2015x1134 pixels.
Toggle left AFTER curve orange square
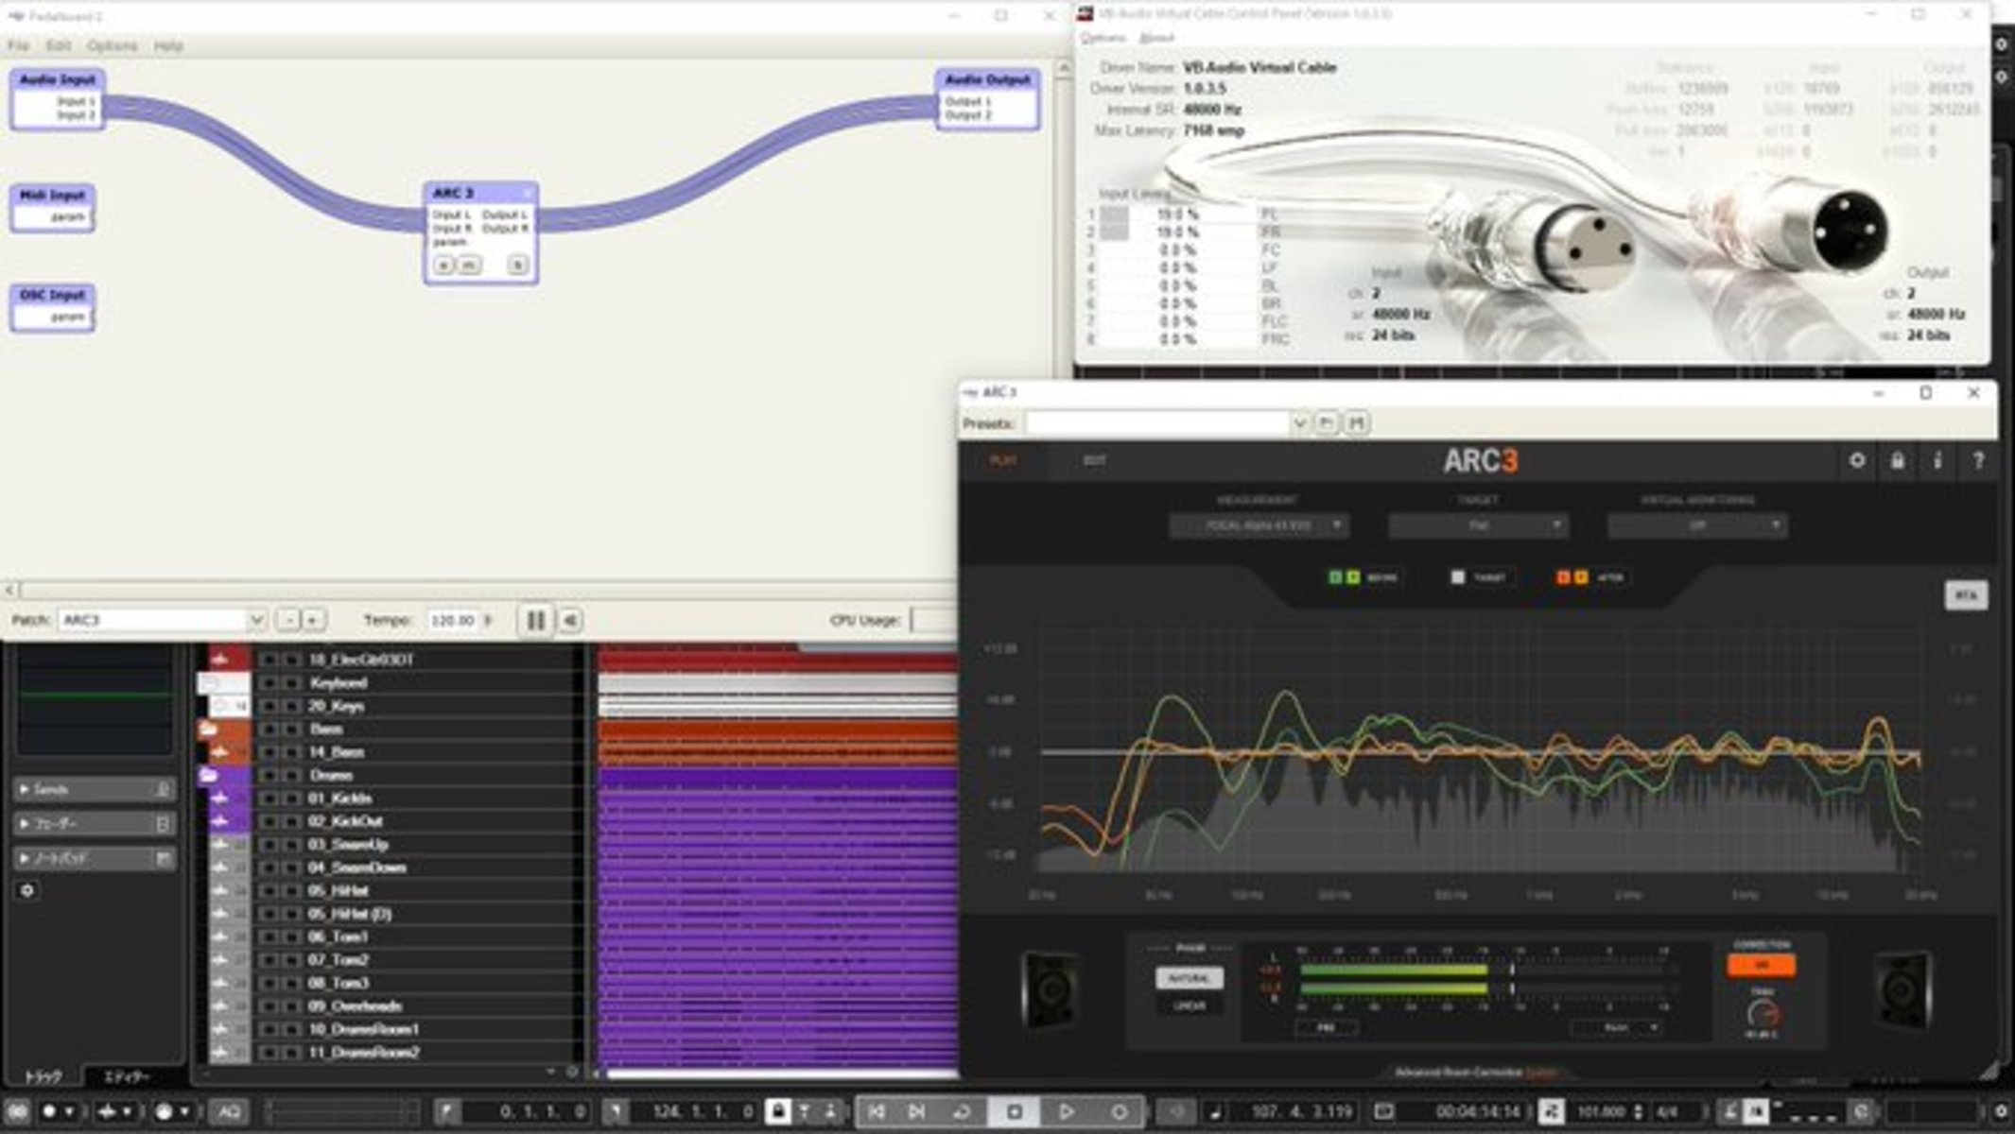point(1563,577)
